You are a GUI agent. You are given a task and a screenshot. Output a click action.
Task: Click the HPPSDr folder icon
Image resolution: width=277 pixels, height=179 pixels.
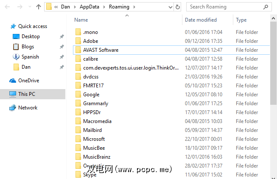click(78, 112)
